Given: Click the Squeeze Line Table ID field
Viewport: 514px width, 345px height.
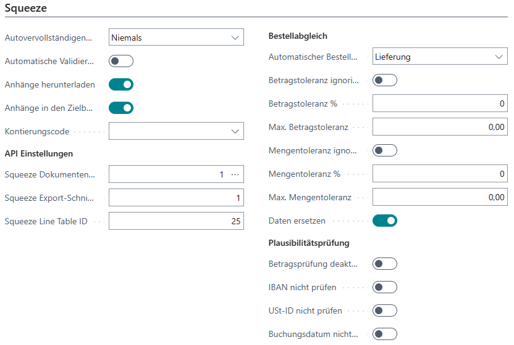Looking at the screenshot, I should (176, 221).
